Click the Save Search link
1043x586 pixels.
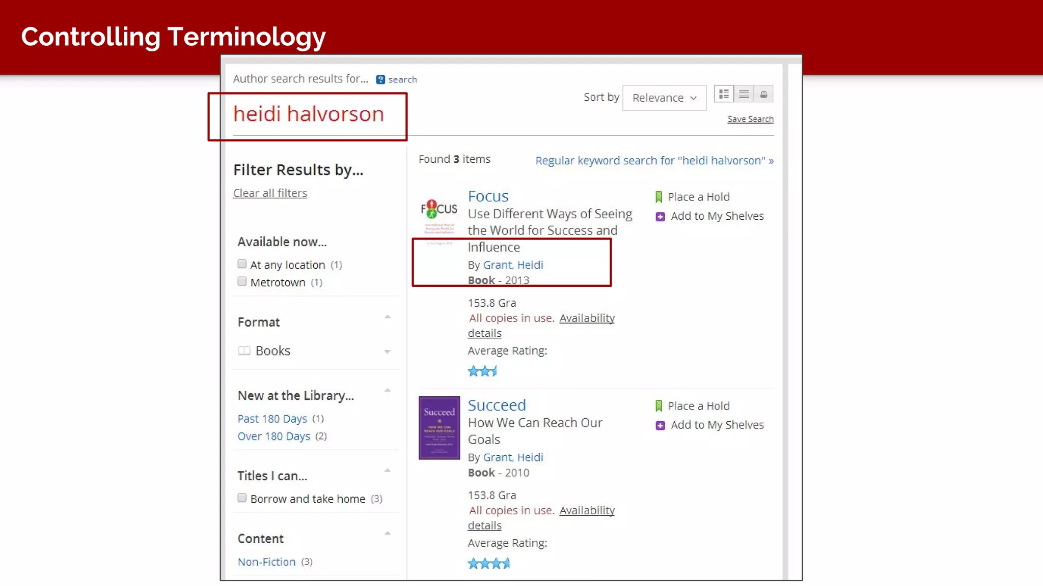750,119
